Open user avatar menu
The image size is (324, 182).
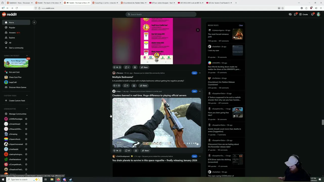click(318, 14)
